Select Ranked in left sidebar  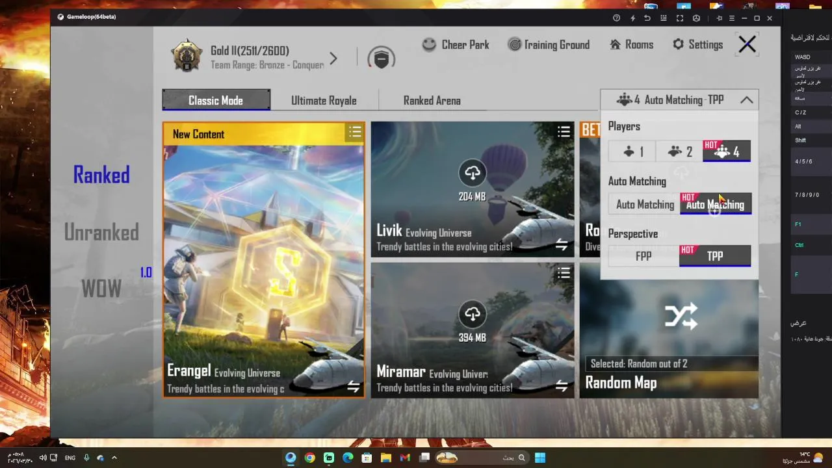coord(101,175)
